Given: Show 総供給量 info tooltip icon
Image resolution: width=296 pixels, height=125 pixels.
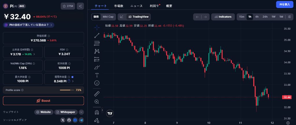Looking at the screenshot, I should point(69,64).
